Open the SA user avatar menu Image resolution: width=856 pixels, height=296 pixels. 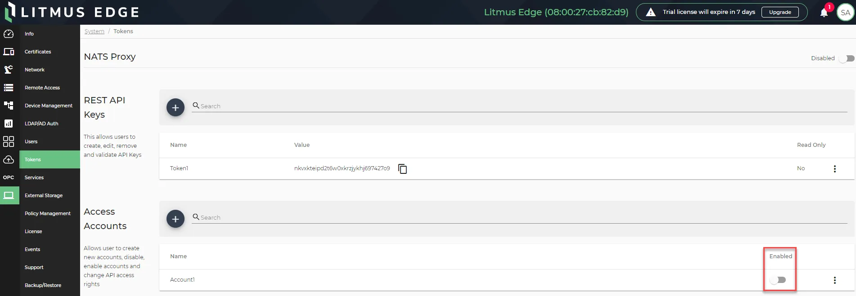pyautogui.click(x=845, y=13)
